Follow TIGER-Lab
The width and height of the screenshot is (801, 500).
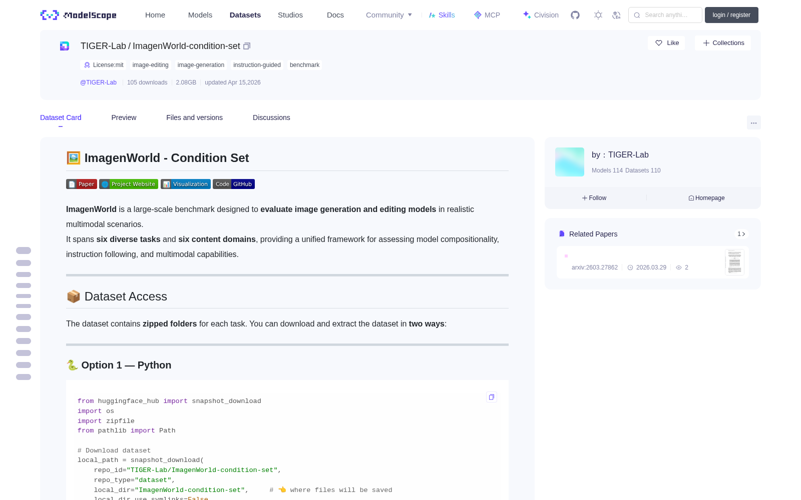(x=594, y=198)
